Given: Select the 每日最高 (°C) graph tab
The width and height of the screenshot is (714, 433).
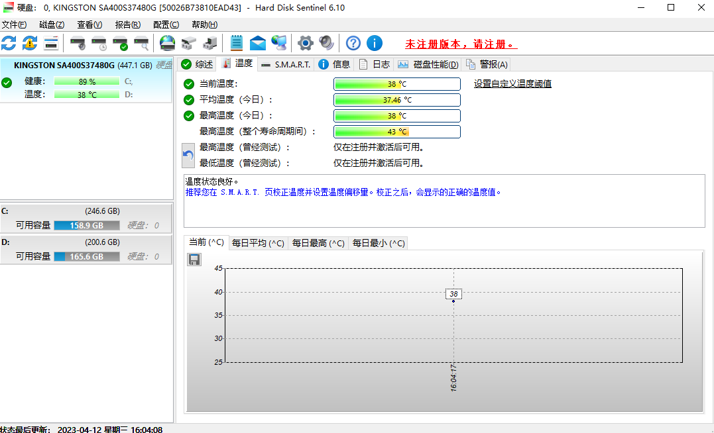Looking at the screenshot, I should click(318, 243).
